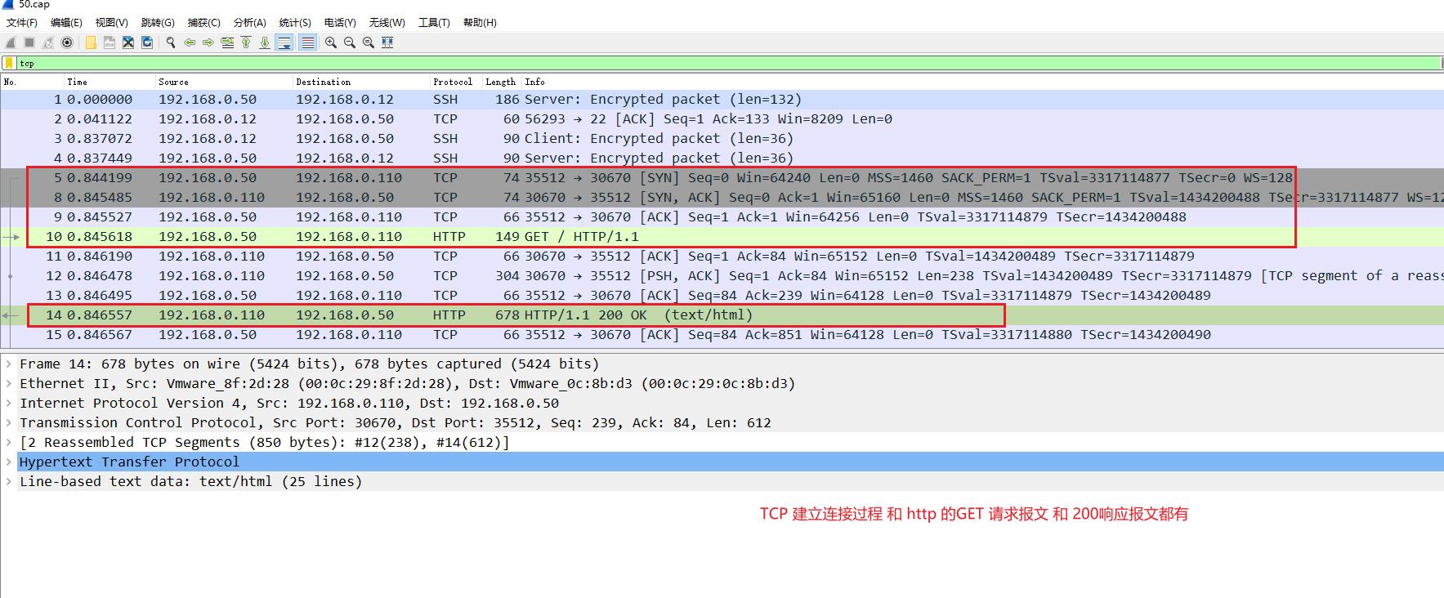Go back to previous packet arrow

pyautogui.click(x=190, y=42)
